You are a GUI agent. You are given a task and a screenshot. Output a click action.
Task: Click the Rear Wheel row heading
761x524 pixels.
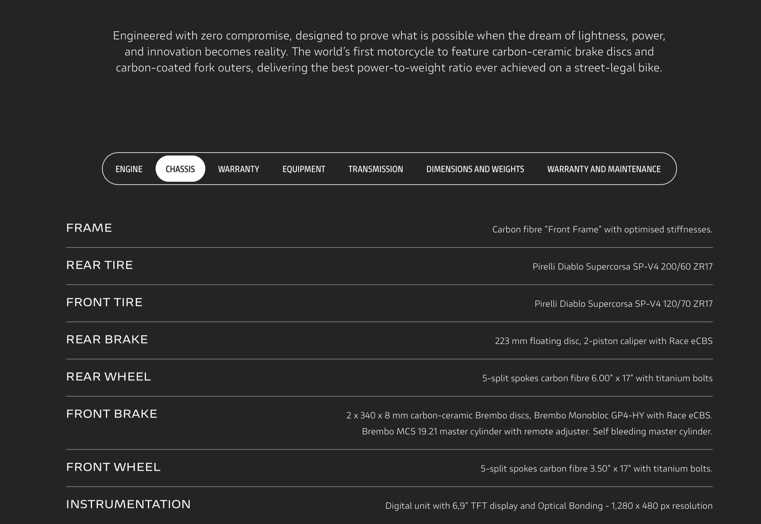point(108,377)
